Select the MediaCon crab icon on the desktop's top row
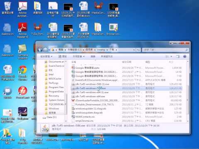Image resolution: width=199 pixels, height=149 pixels. [98, 8]
